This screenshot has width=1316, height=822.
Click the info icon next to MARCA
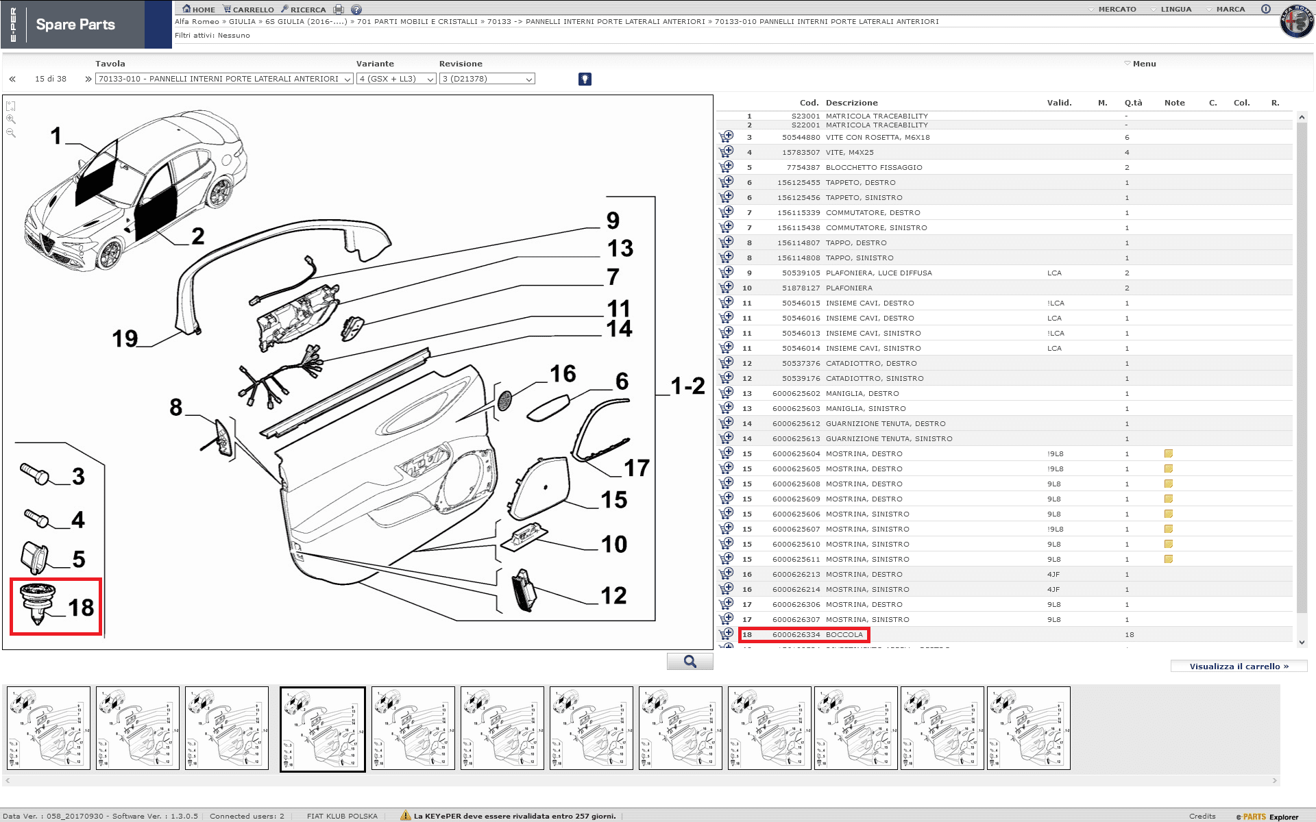click(x=1266, y=9)
